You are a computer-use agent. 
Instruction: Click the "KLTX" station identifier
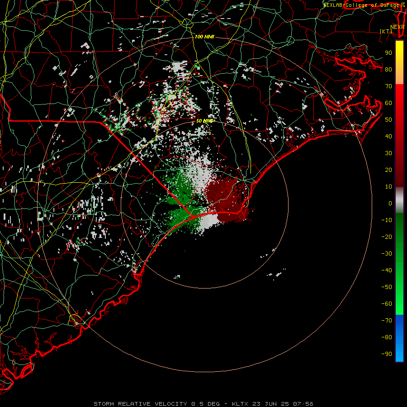tap(240, 404)
